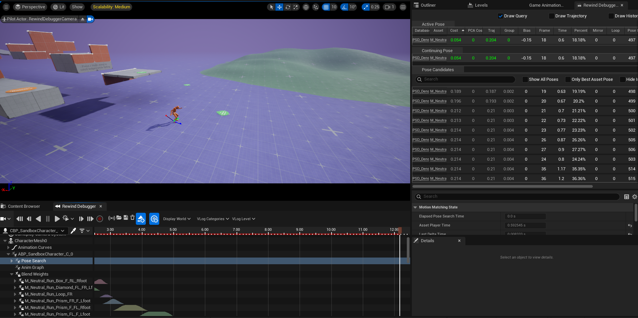Screen dimensions: 638x318
Task: Open the VLog Categories dropdown
Action: tap(213, 219)
